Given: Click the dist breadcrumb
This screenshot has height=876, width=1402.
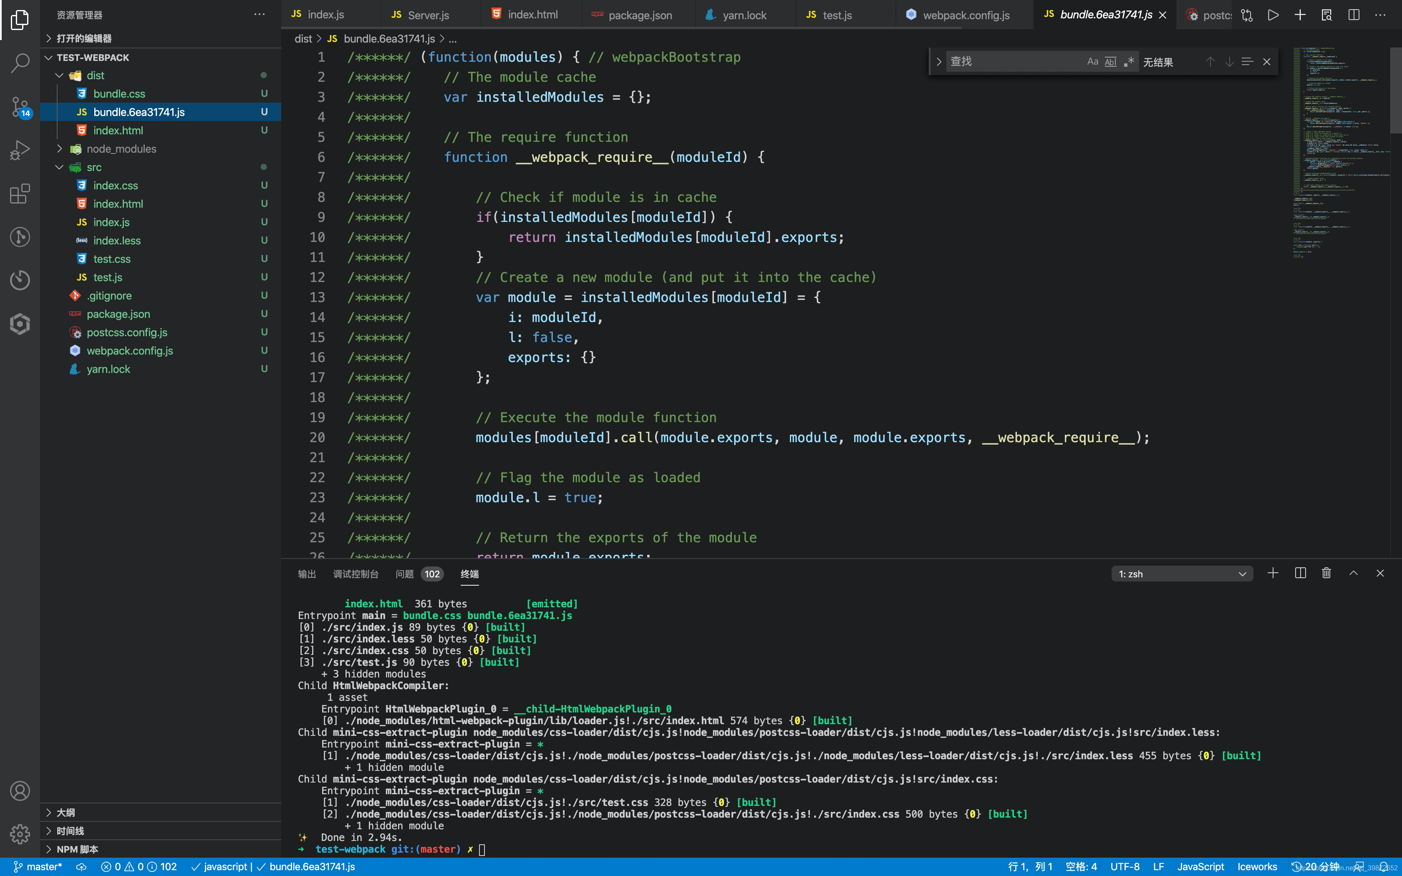Looking at the screenshot, I should (303, 39).
